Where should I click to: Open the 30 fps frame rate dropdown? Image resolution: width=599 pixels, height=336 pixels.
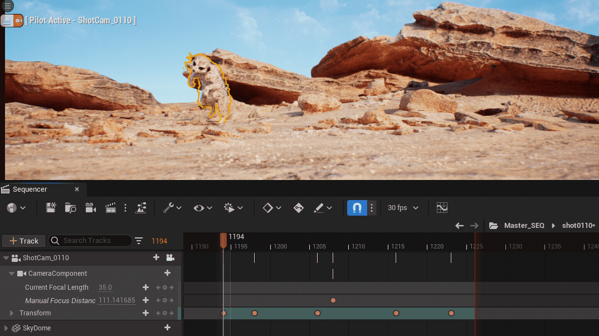tap(403, 208)
